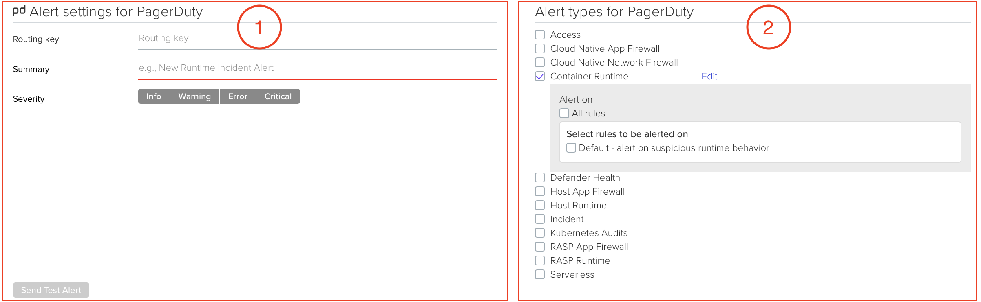
Task: Enable the Serverless alert type
Action: coord(540,274)
